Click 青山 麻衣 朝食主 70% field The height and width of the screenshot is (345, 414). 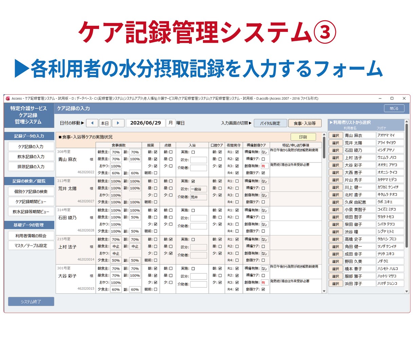coord(116,152)
